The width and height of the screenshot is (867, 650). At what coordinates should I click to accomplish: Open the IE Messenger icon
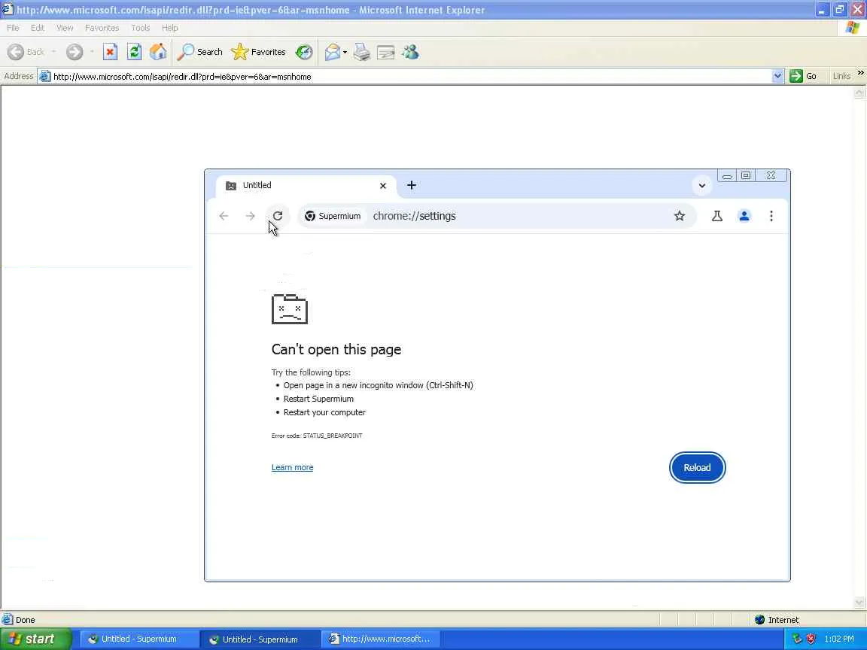410,52
